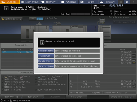Image resolution: width=137 pixels, height=102 pixels.
Task: Open the ALMACENAR tab
Action: click(x=69, y=2)
